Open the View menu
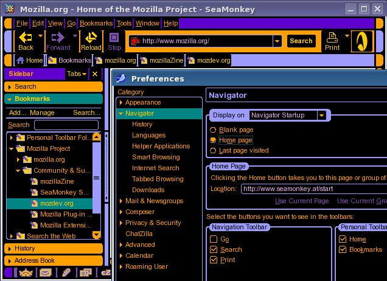 [55, 23]
